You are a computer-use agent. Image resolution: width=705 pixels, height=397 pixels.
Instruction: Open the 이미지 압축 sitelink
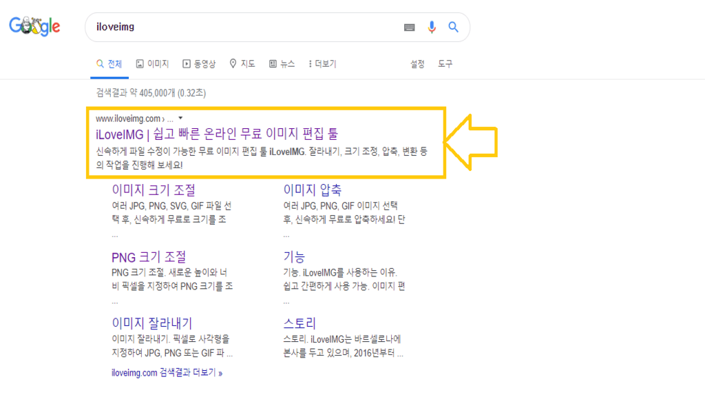click(312, 190)
